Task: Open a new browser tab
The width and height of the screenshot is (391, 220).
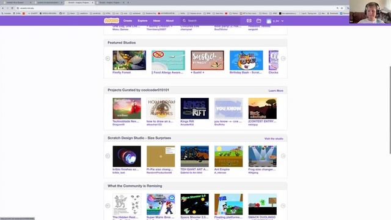Action: click(128, 2)
